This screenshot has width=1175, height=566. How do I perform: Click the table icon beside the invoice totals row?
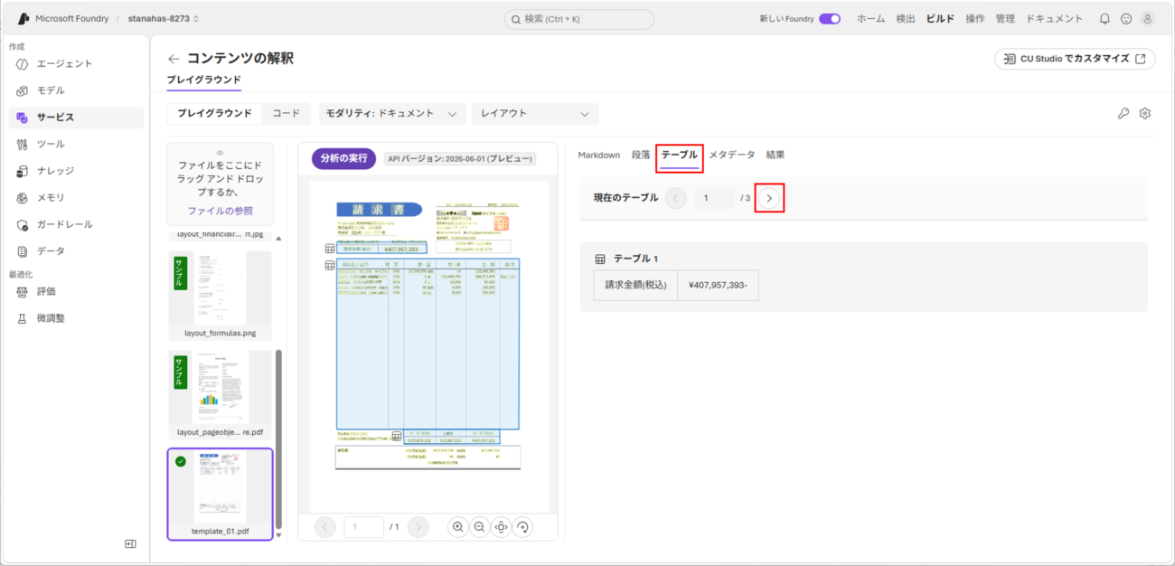(397, 436)
